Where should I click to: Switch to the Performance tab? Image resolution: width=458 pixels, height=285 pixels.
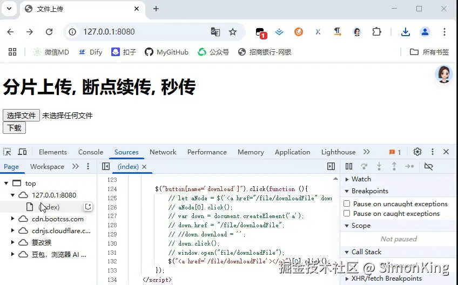click(207, 152)
